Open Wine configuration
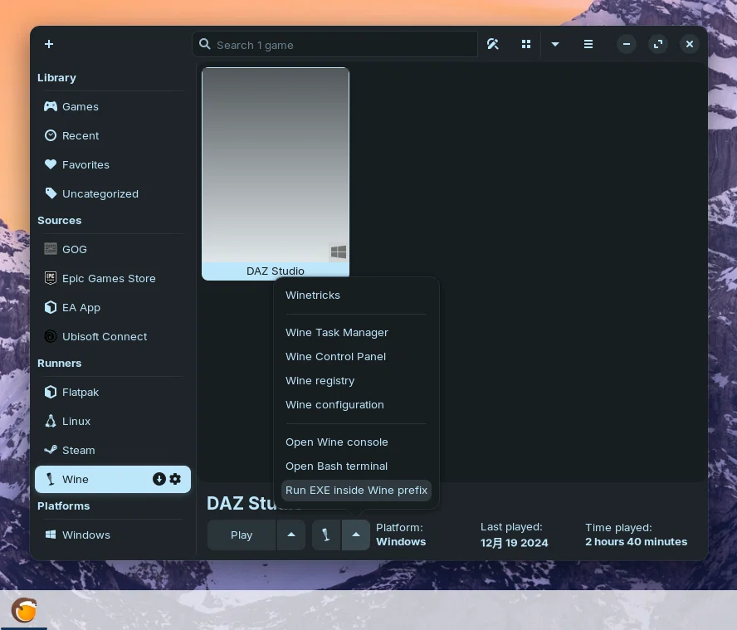 pos(356,405)
